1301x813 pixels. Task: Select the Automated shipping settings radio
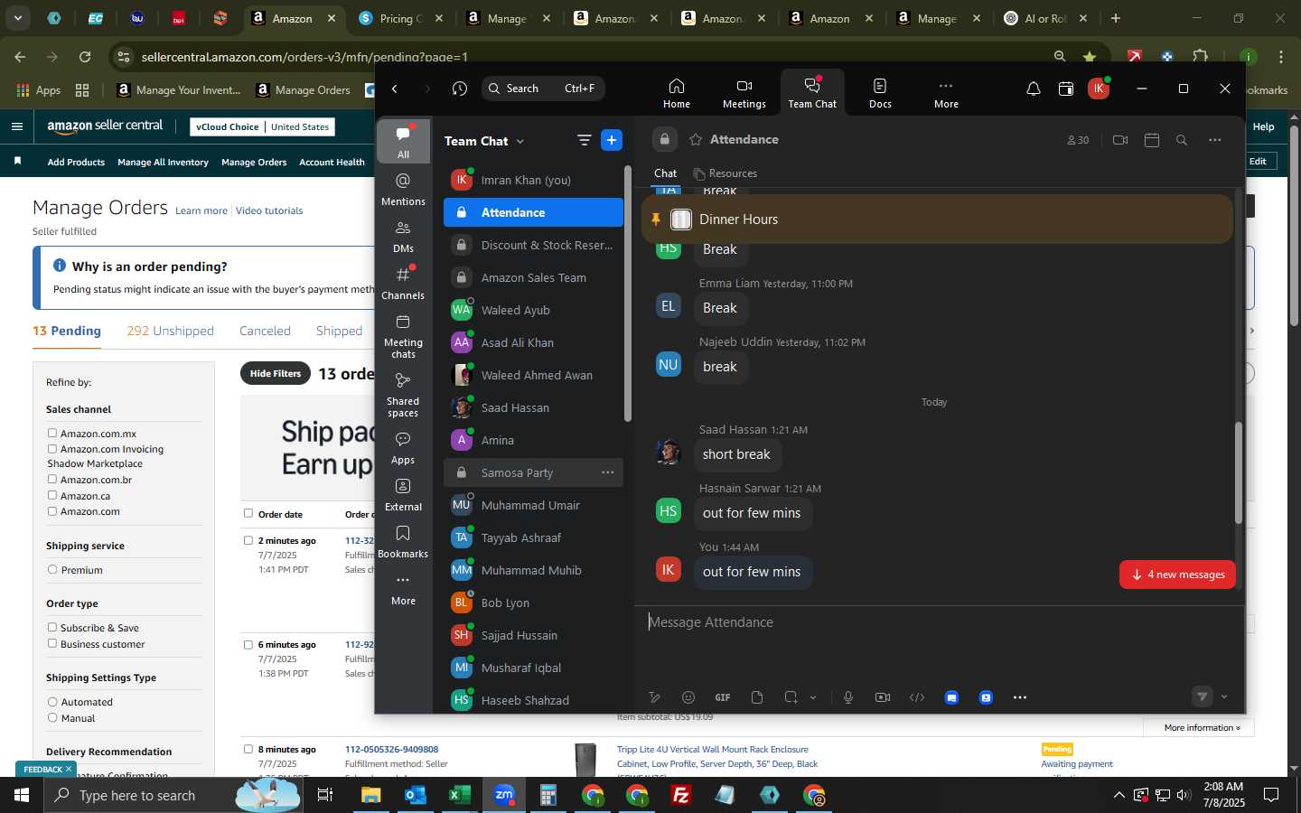pos(52,702)
